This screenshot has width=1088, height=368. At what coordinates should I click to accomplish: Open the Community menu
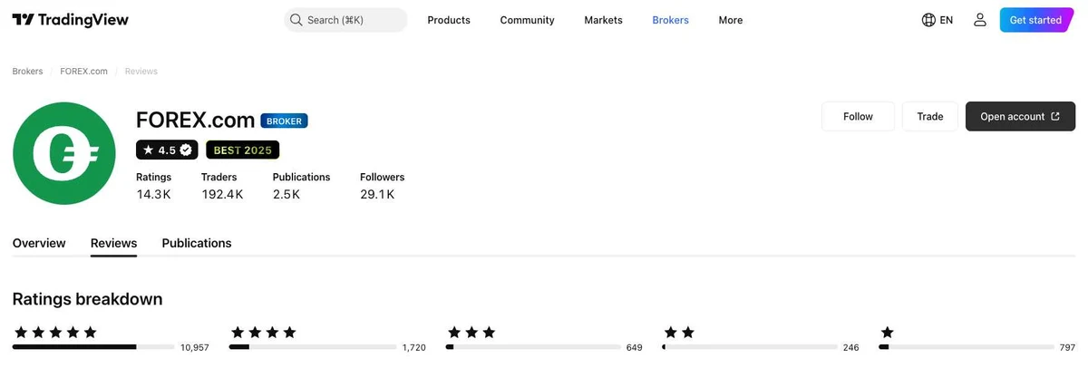click(527, 20)
